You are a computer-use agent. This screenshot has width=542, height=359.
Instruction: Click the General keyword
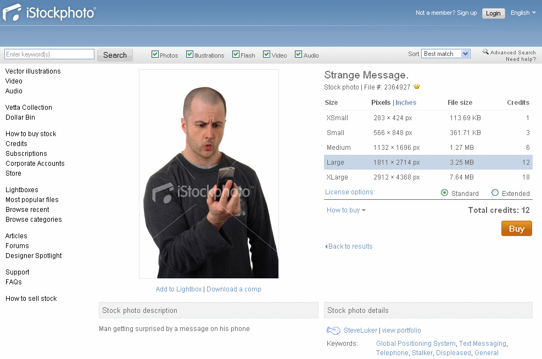[x=487, y=353]
